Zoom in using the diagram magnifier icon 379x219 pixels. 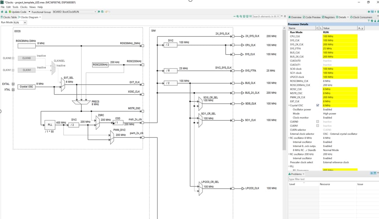point(238,16)
